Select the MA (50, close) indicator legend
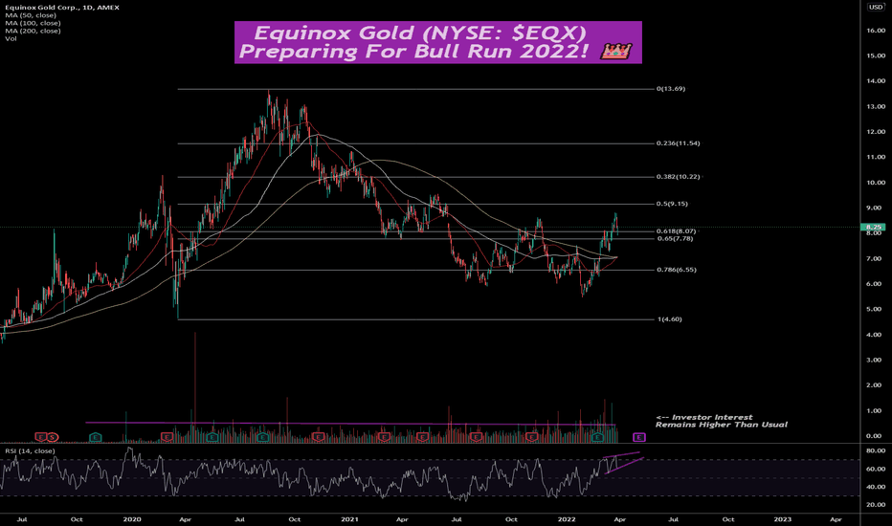 click(x=31, y=15)
